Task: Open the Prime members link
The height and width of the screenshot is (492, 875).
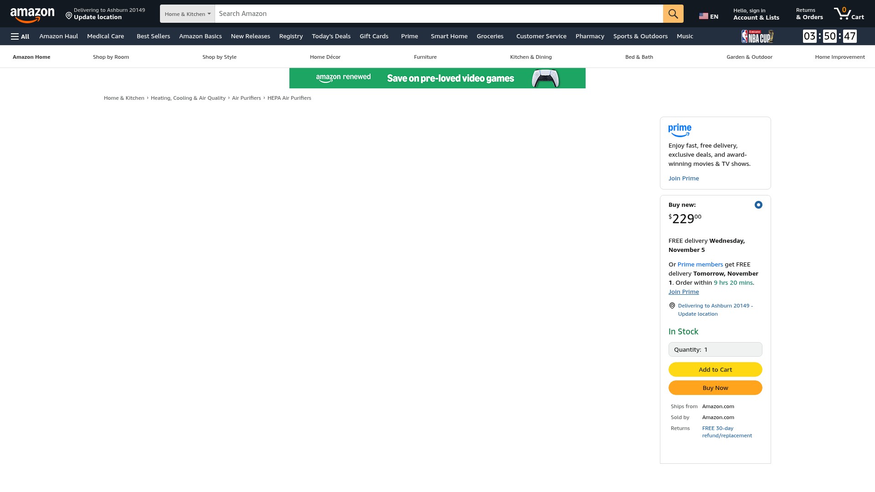Action: point(700,264)
